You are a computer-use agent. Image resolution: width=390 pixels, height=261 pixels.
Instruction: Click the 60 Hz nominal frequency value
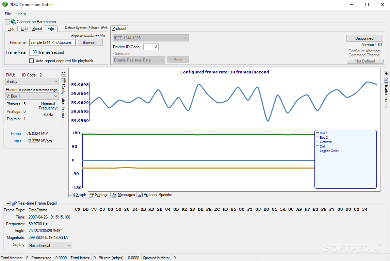[x=48, y=115]
